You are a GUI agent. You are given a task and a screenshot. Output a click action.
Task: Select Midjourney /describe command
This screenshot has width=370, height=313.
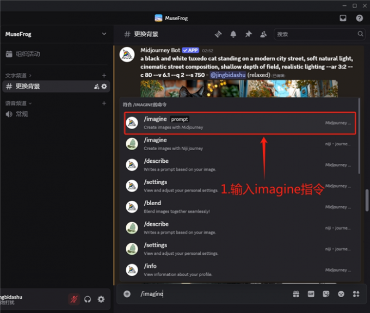click(239, 165)
